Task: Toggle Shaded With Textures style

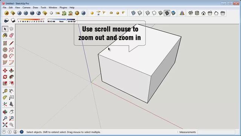Action: (167, 13)
